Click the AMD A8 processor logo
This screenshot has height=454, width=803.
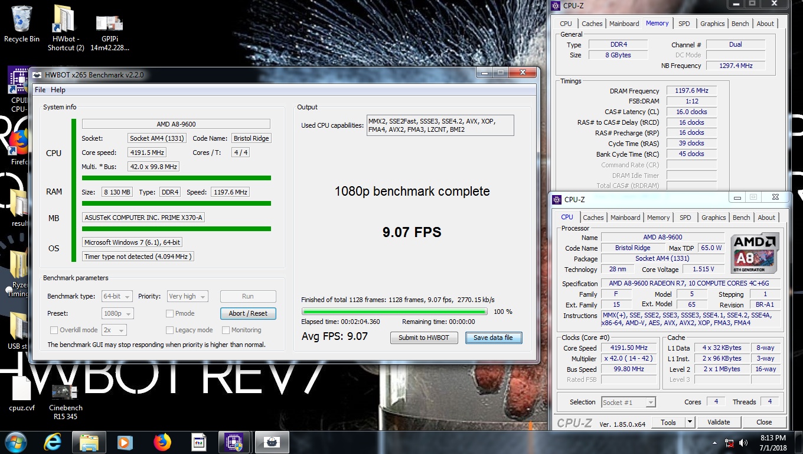click(755, 253)
